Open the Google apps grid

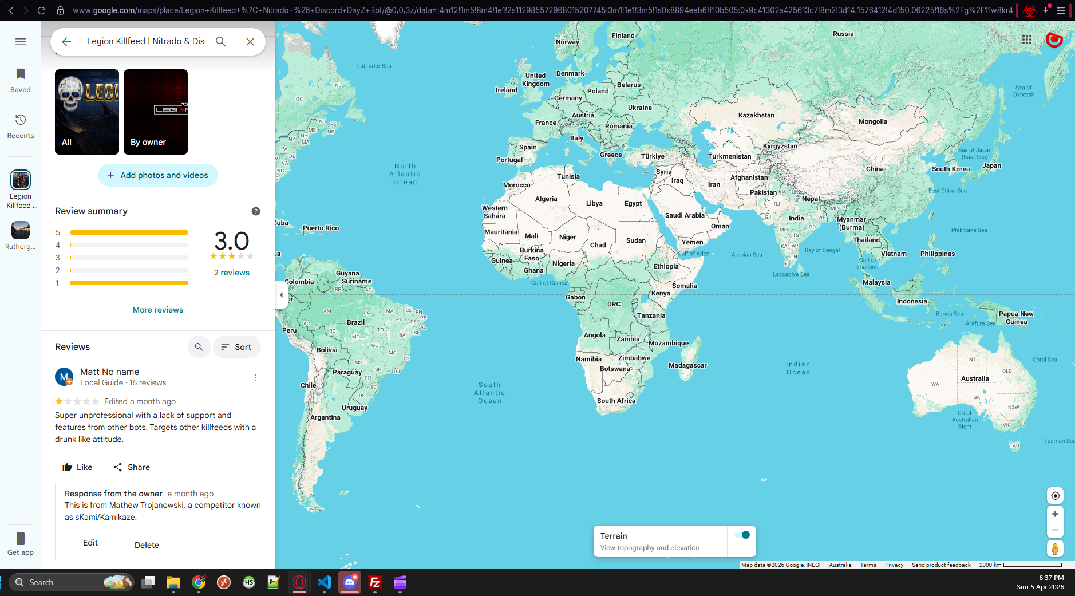(x=1027, y=40)
